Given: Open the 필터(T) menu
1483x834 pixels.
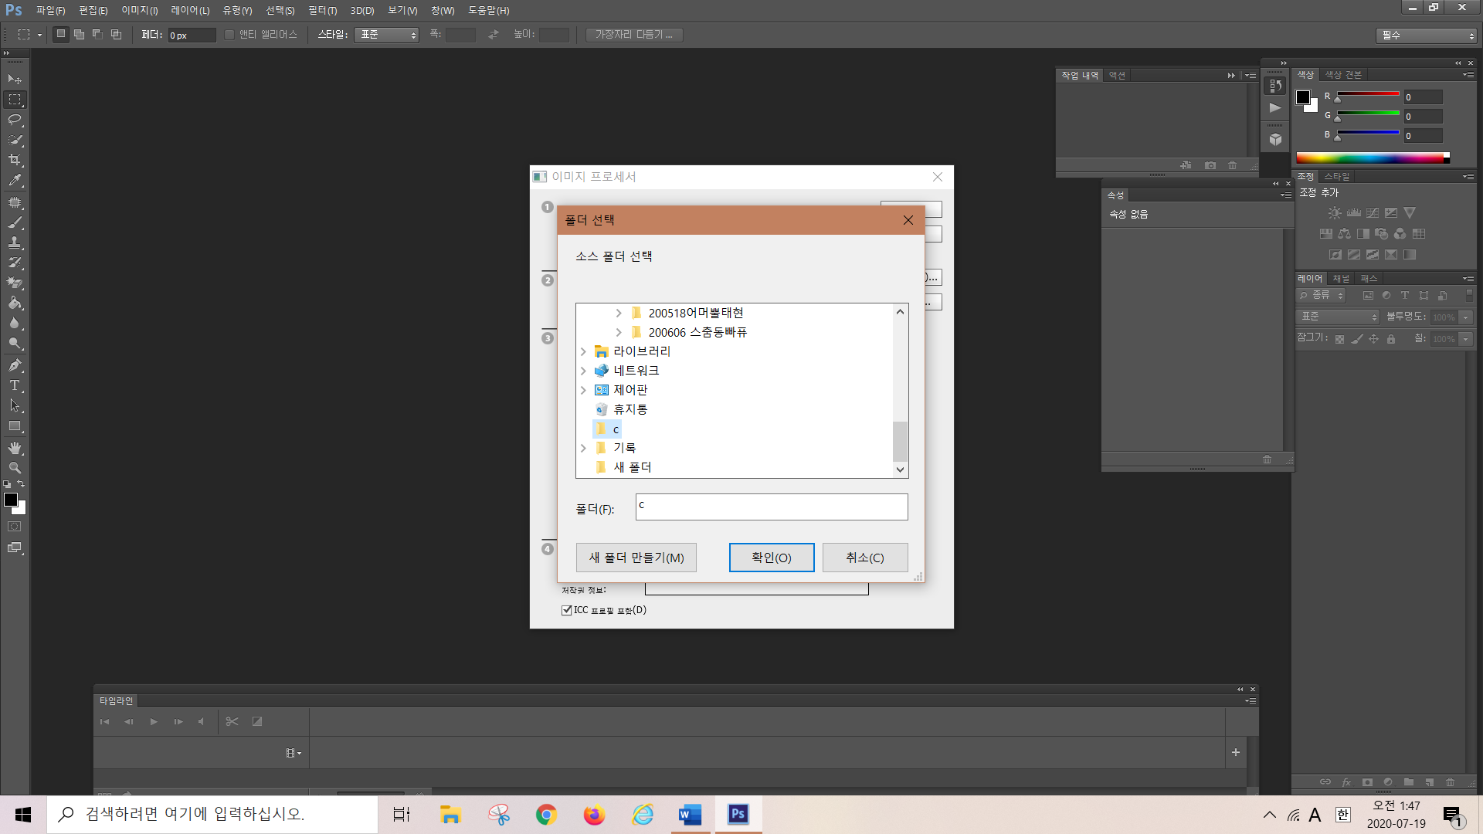Looking at the screenshot, I should 322,10.
